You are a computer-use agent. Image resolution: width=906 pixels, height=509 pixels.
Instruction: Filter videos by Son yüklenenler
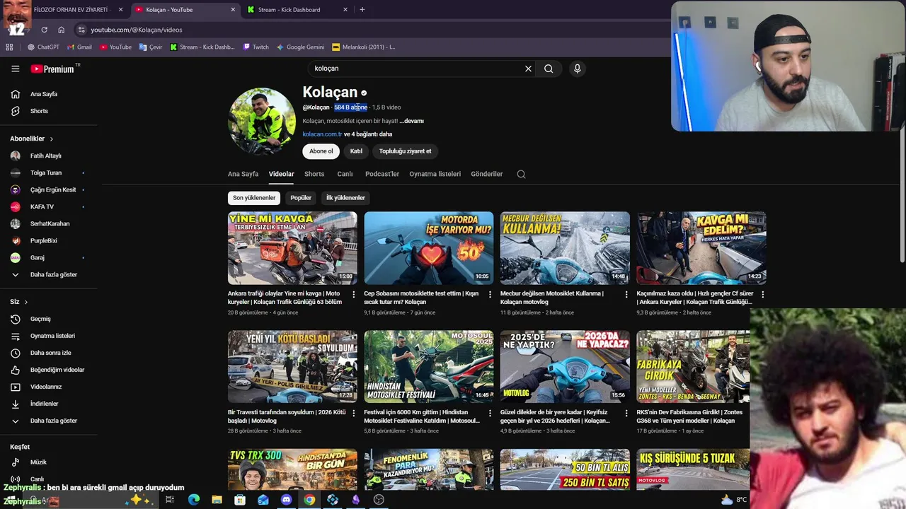point(254,198)
